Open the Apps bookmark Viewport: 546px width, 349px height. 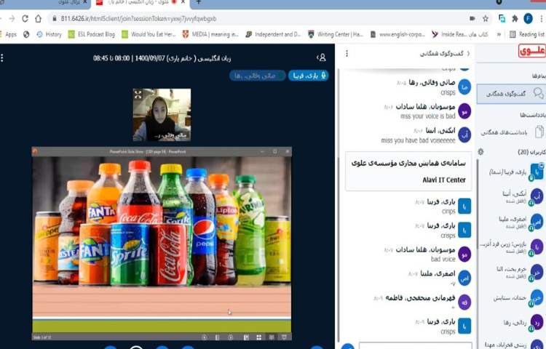click(x=8, y=34)
